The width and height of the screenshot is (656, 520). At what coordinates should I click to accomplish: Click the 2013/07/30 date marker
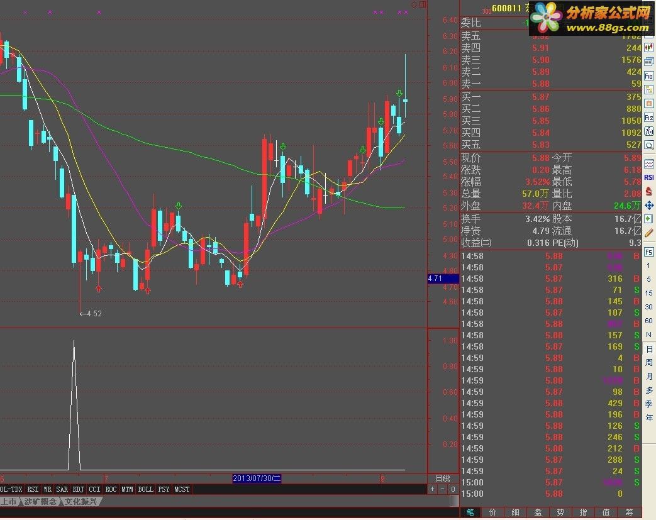click(x=257, y=478)
